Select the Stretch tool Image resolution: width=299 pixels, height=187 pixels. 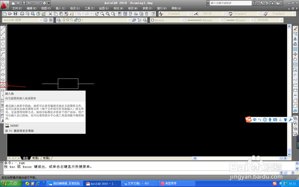295,70
